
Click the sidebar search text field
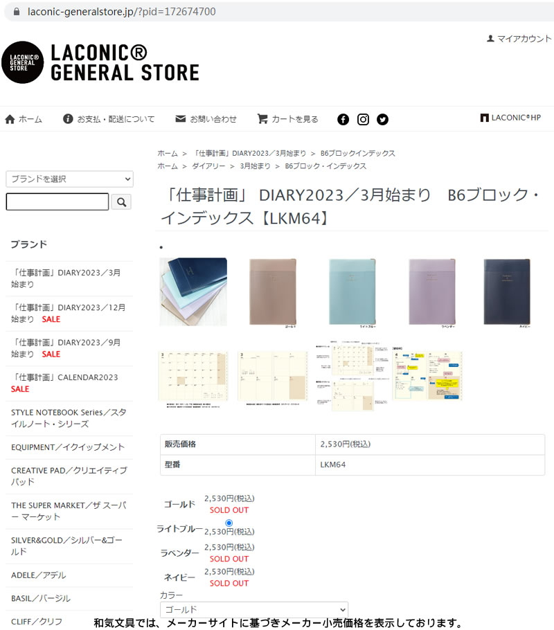coord(57,201)
